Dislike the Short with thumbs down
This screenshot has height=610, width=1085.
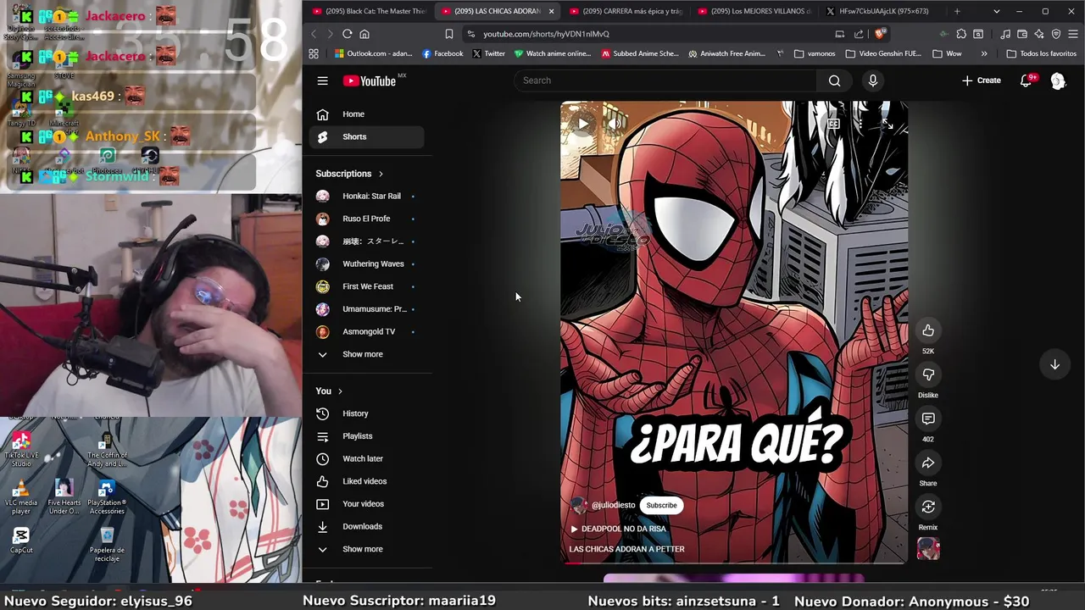tap(928, 374)
